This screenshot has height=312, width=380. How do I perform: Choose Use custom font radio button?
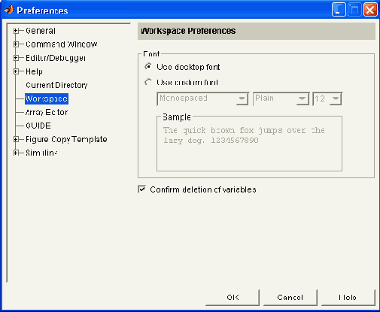click(148, 82)
